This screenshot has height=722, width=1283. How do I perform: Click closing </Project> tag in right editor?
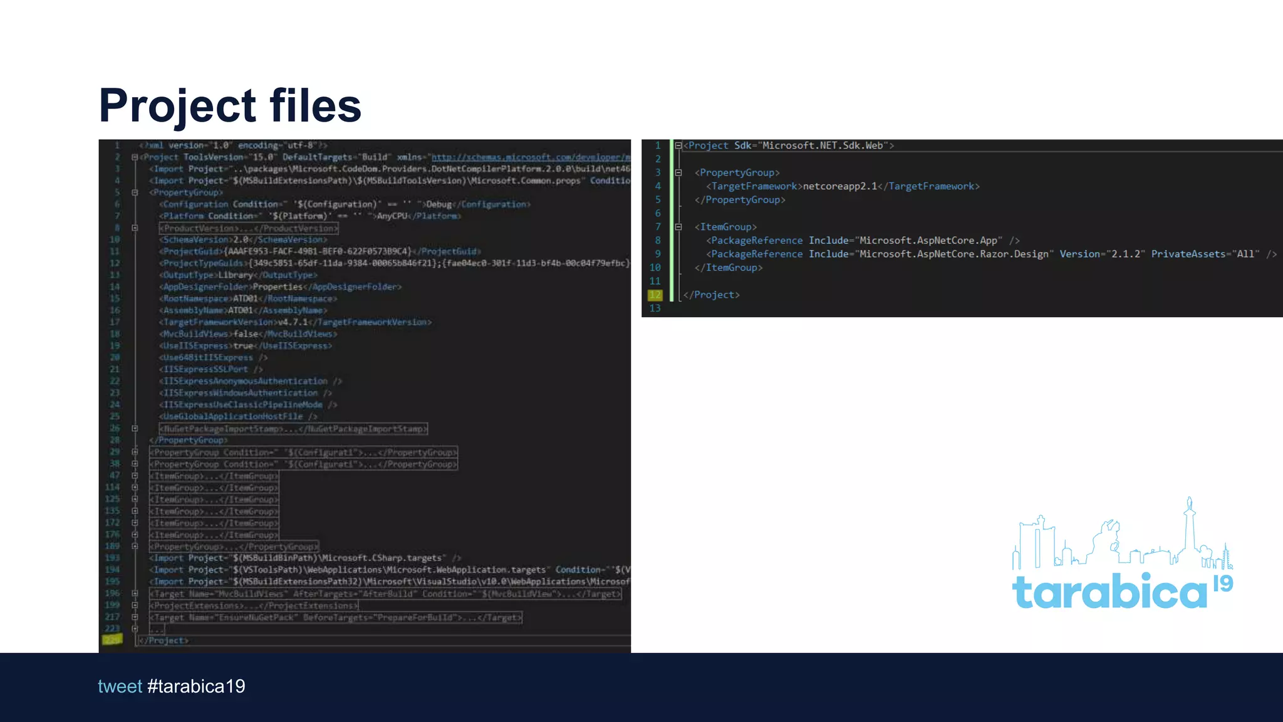tap(711, 295)
